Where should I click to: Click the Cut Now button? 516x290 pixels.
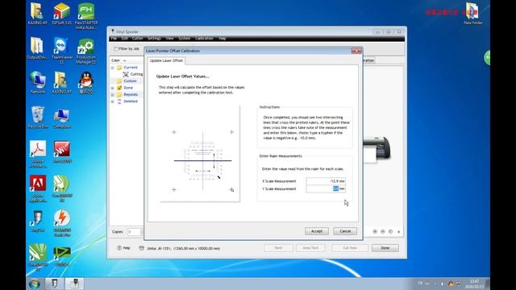point(350,248)
